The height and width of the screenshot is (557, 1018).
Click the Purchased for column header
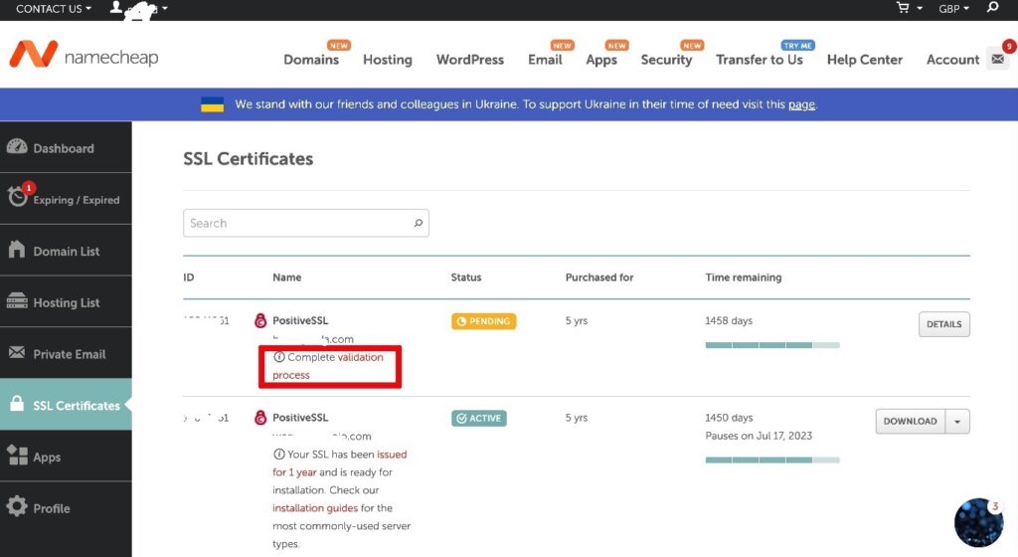click(599, 278)
